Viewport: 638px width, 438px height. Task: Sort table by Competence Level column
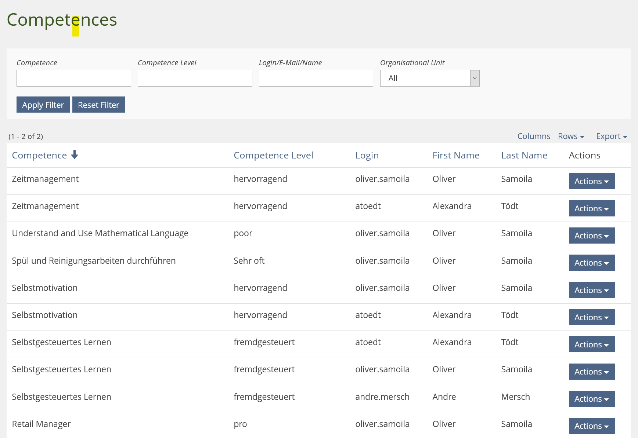[x=273, y=156]
